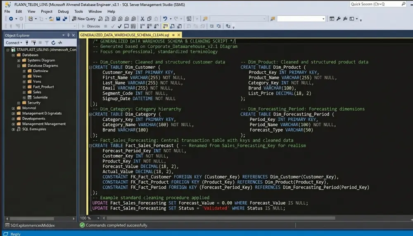Image resolution: width=413 pixels, height=236 pixels.
Task: Click the magnifier icon in Quick Search
Action: pyautogui.click(x=403, y=4)
